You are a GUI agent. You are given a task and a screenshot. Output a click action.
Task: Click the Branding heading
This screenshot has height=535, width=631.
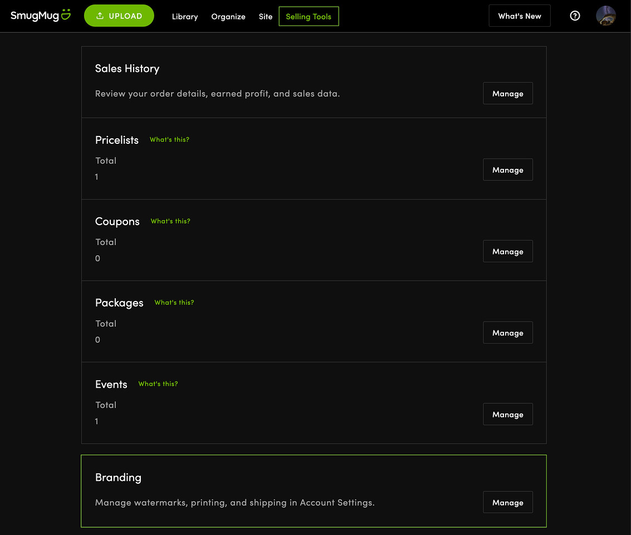point(118,478)
